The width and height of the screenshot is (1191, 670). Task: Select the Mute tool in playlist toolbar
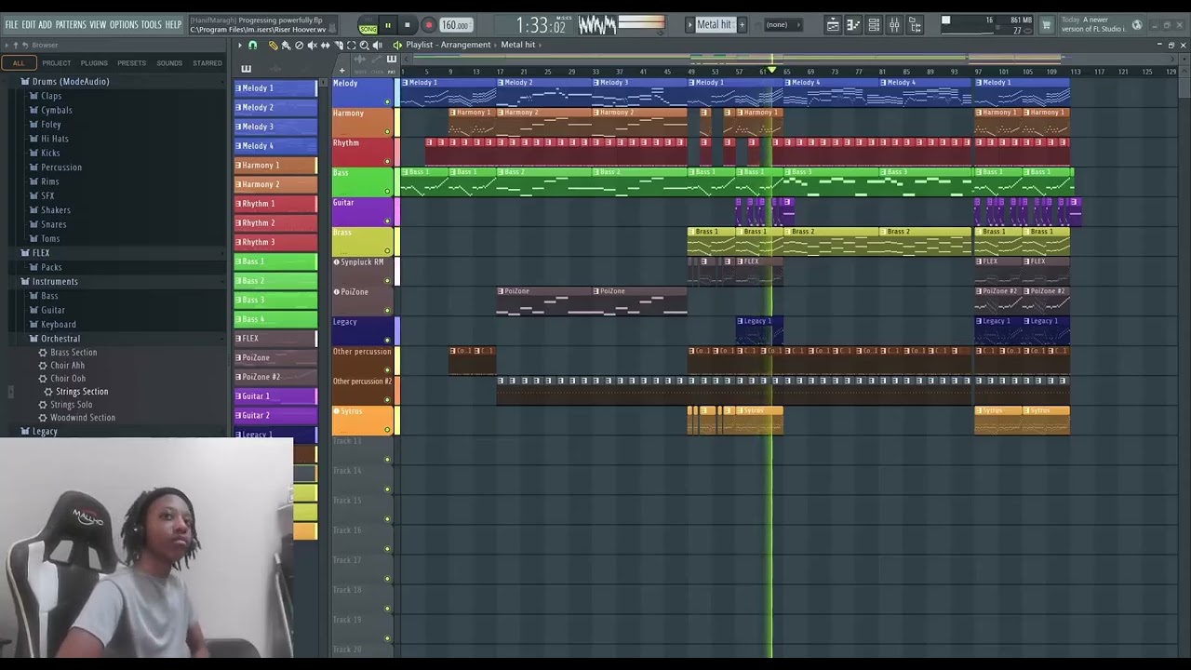pyautogui.click(x=312, y=45)
